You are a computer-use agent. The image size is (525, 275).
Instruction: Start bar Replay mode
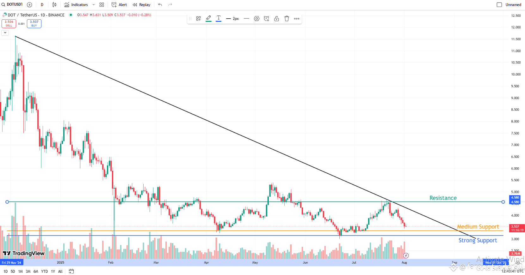tap(141, 5)
